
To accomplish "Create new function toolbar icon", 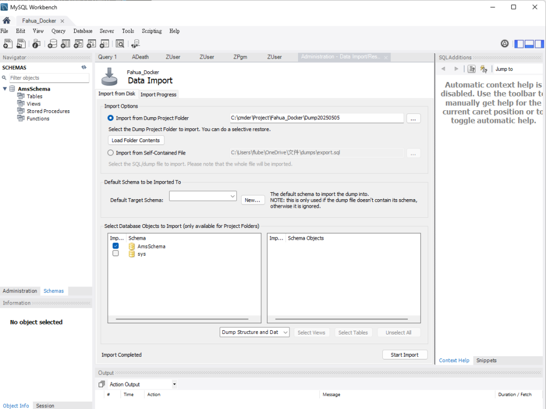I will [x=104, y=44].
